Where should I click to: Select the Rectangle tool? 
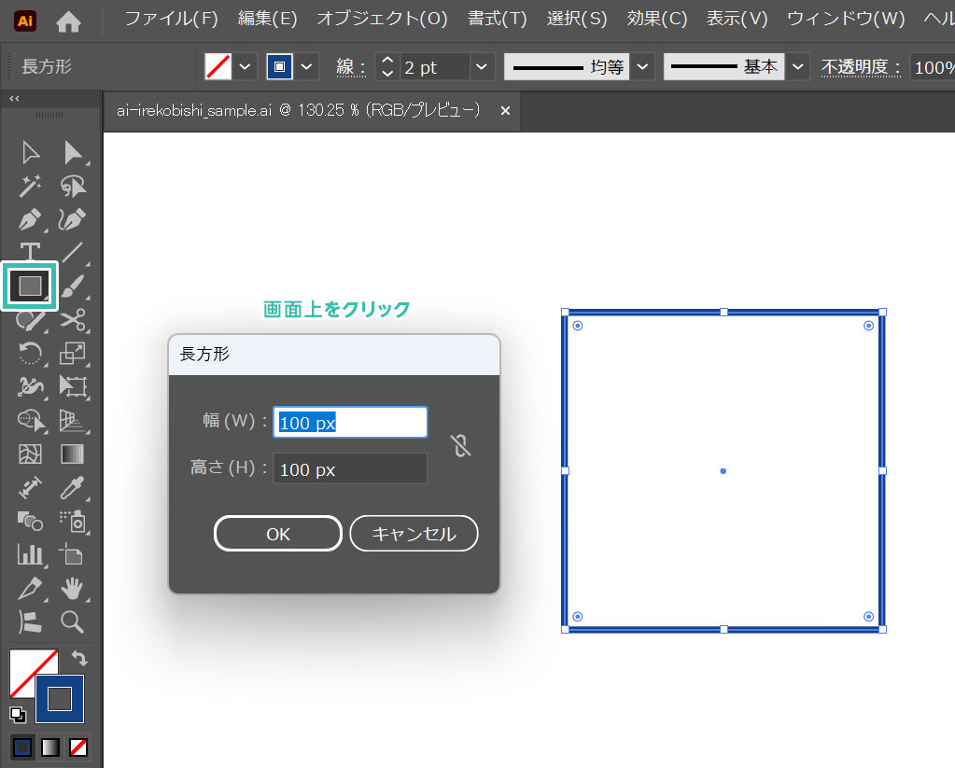[31, 286]
